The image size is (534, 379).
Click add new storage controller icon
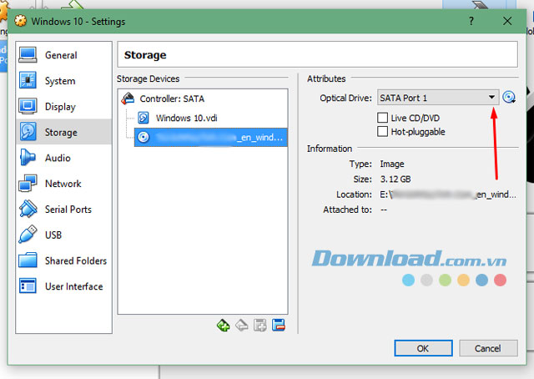(224, 326)
